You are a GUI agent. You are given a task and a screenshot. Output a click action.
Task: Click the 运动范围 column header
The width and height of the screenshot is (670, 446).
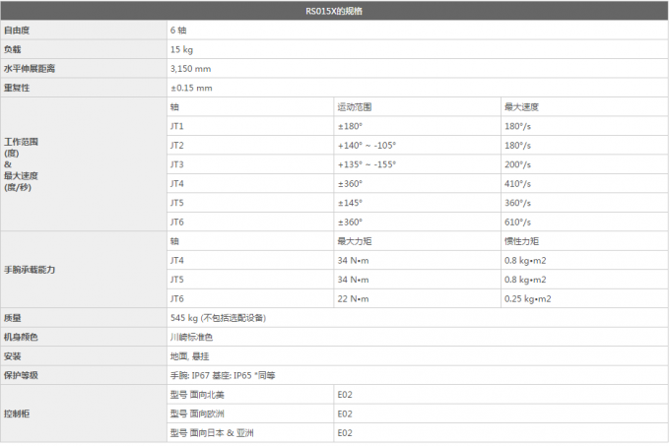tap(354, 106)
